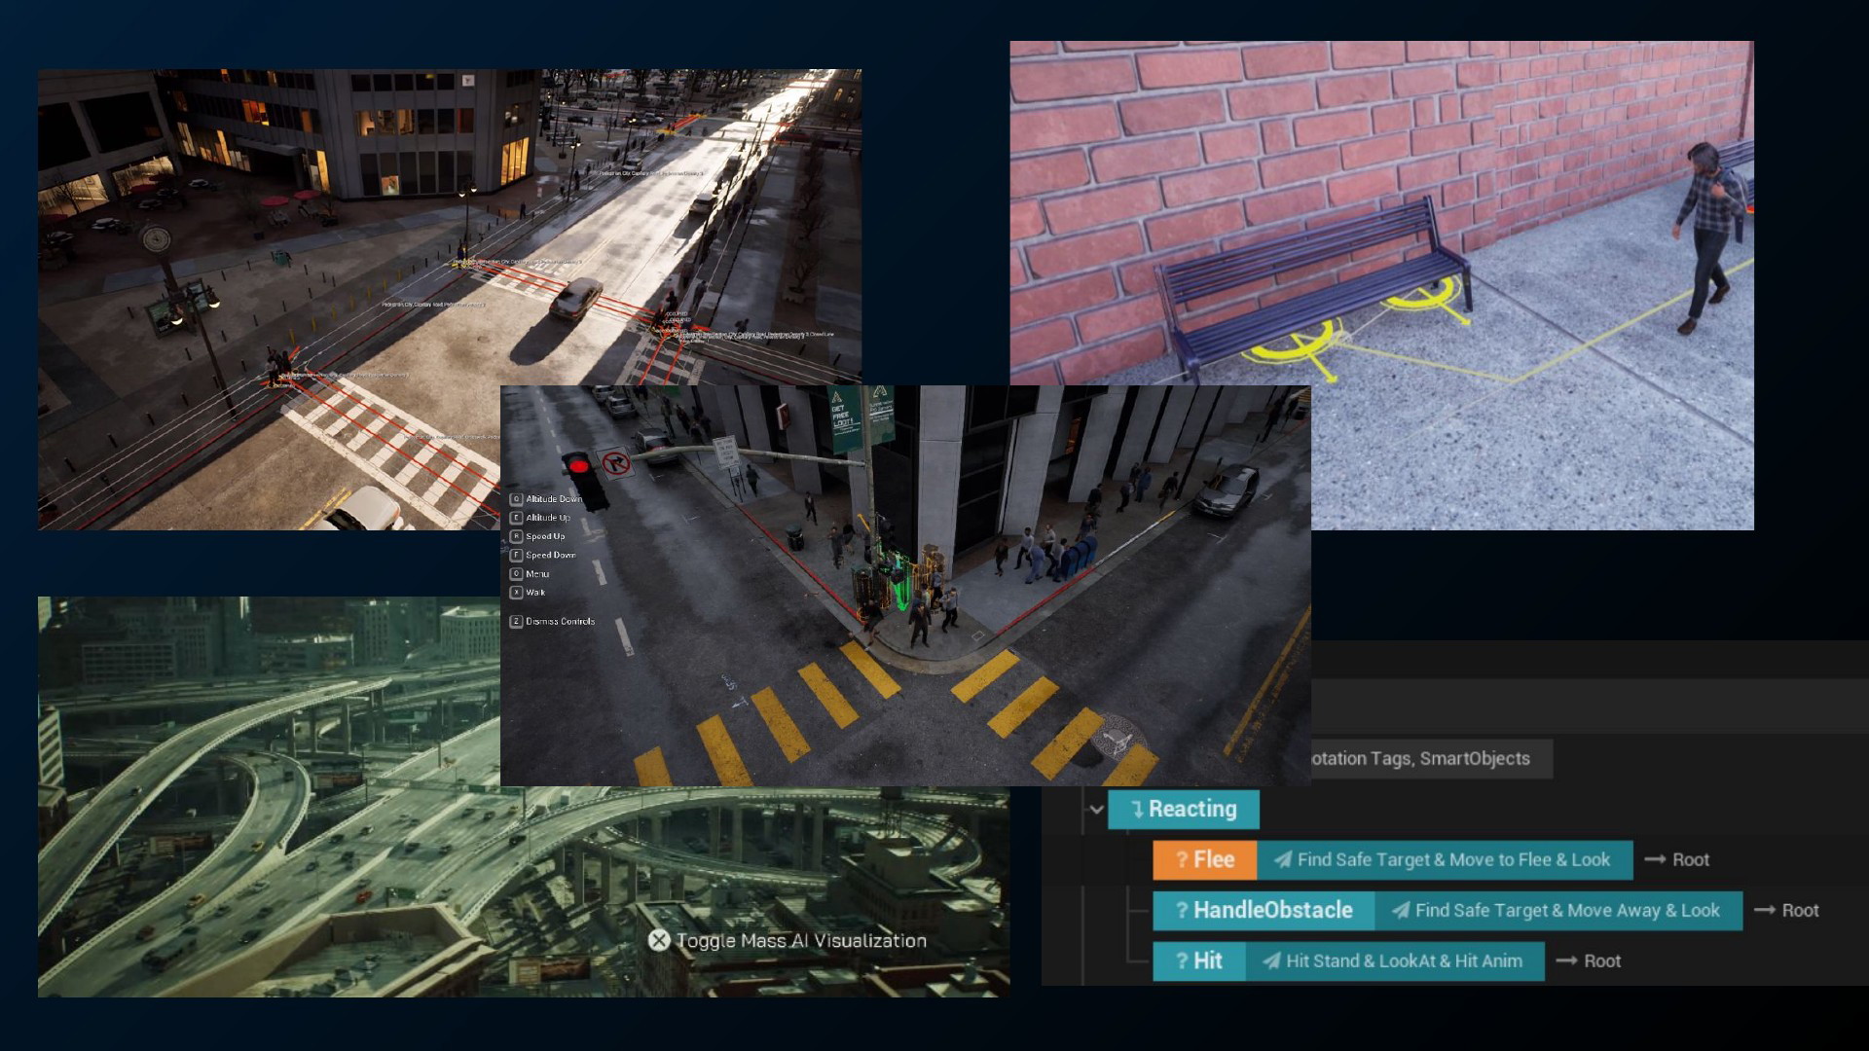Open the Find Safe Target & Move to Flee & Look task
1869x1051 pixels.
(x=1445, y=860)
